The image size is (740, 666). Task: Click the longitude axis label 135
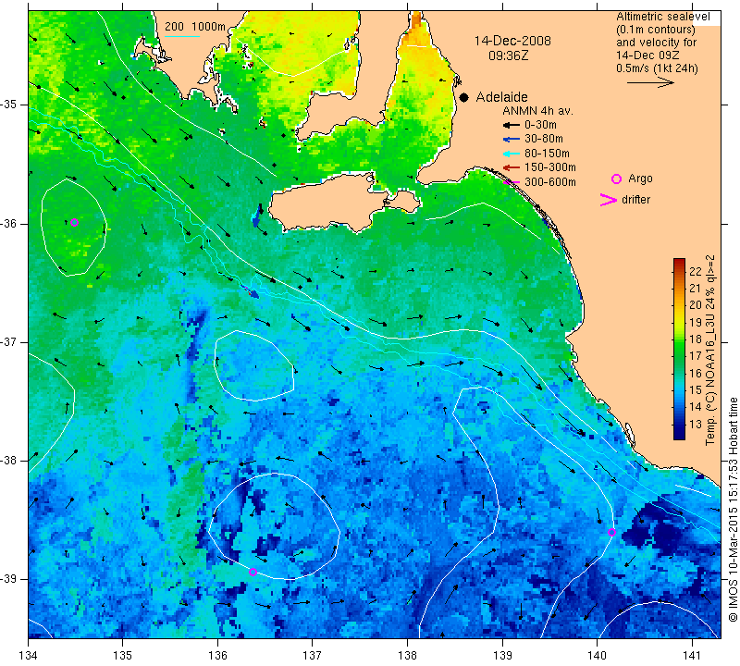(123, 656)
